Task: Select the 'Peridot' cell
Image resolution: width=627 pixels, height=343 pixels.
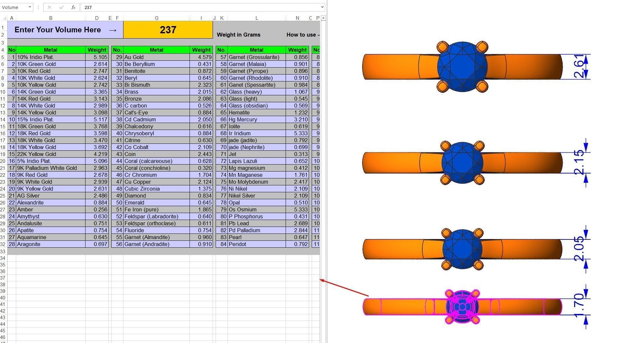Action: pos(257,244)
